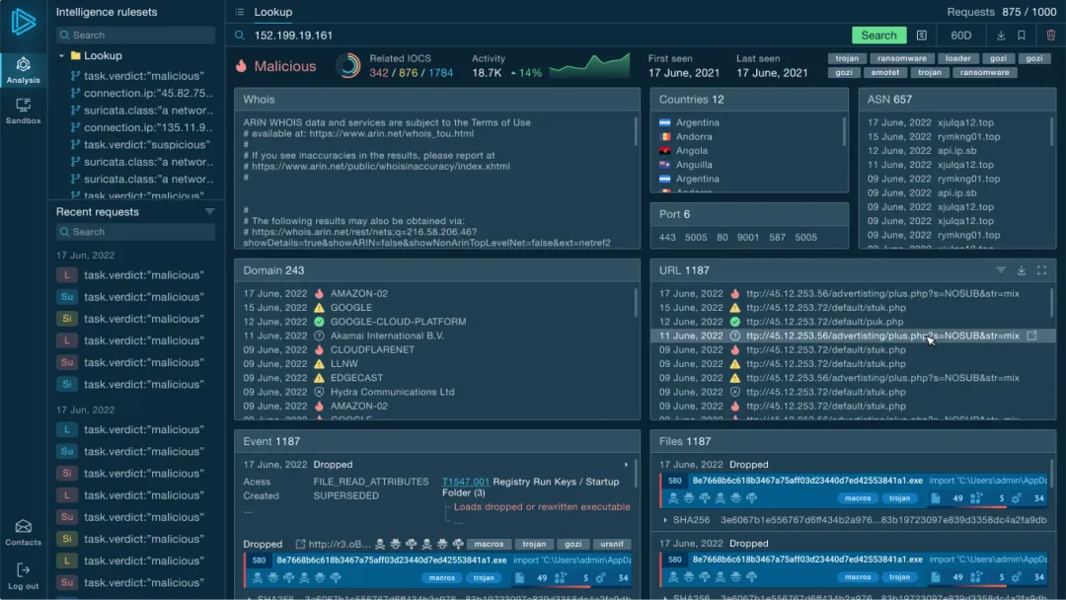Image resolution: width=1066 pixels, height=600 pixels.
Task: Expand the SHA256 row in Files panel
Action: [666, 519]
